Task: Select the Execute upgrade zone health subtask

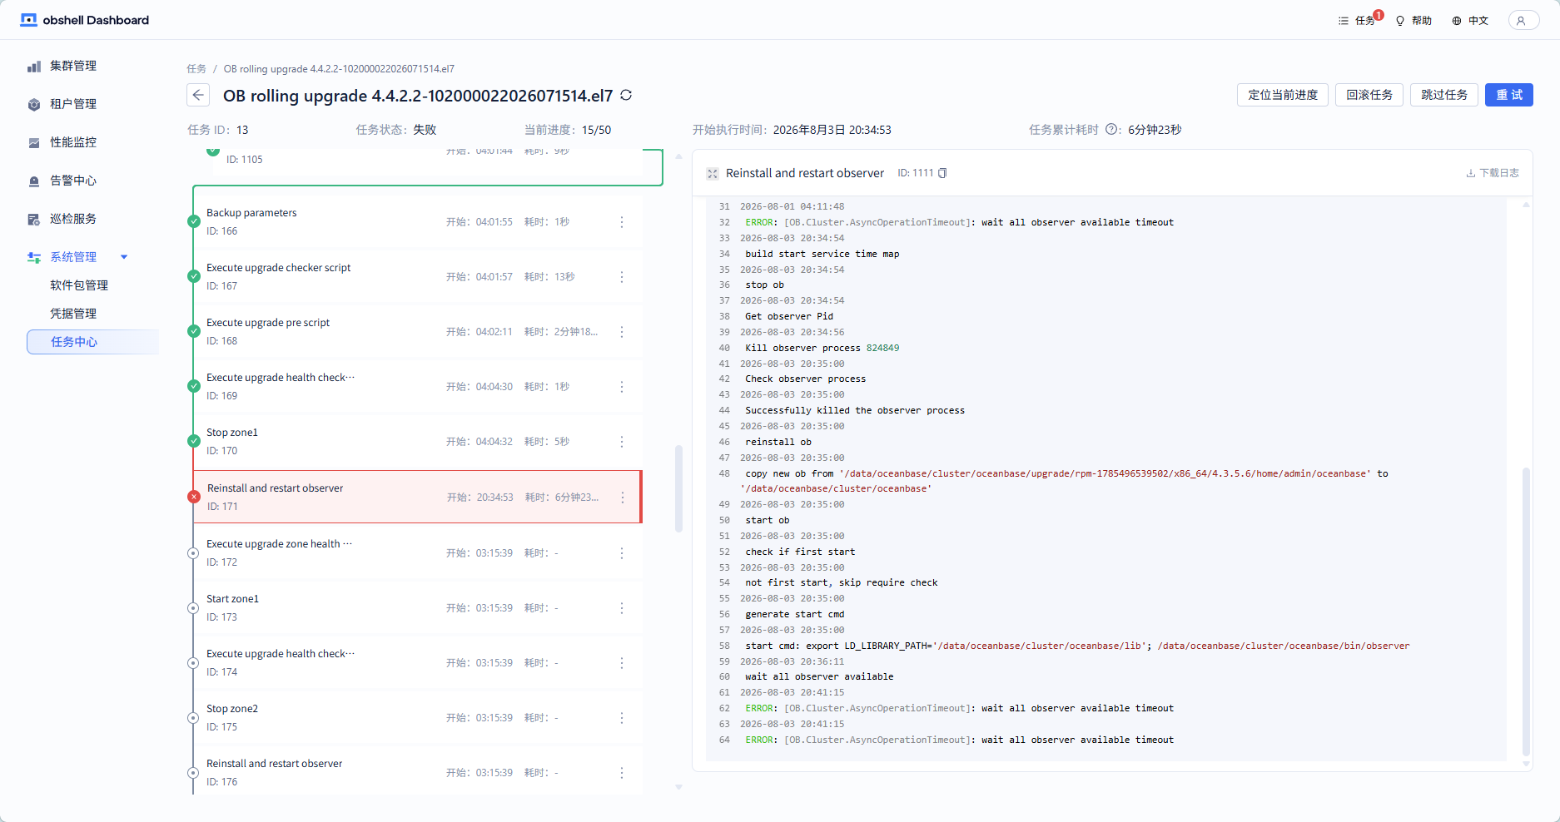Action: (418, 553)
